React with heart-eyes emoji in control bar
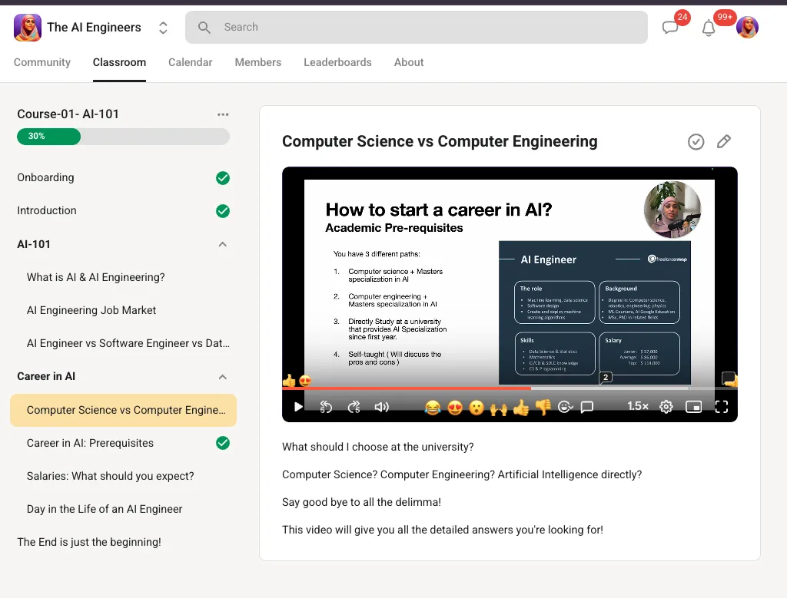This screenshot has width=787, height=598. (x=455, y=408)
